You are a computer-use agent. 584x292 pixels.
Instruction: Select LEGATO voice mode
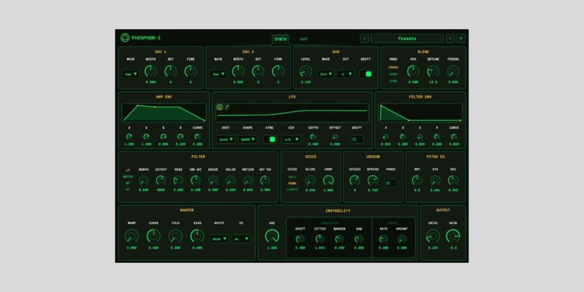293,189
